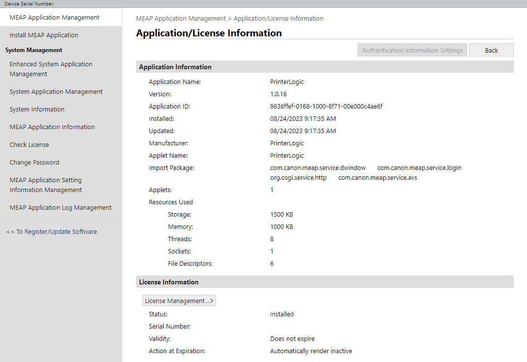The image size is (527, 362).
Task: Go to Install MEAP Application page
Action: tap(44, 35)
